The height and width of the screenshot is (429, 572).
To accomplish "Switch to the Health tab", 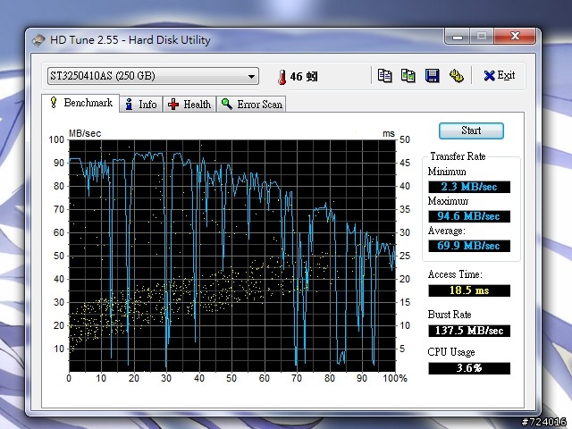I will coord(189,105).
